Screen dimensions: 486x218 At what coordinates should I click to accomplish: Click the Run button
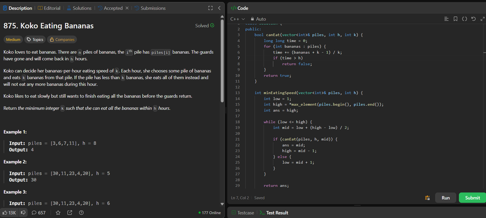(x=446, y=198)
